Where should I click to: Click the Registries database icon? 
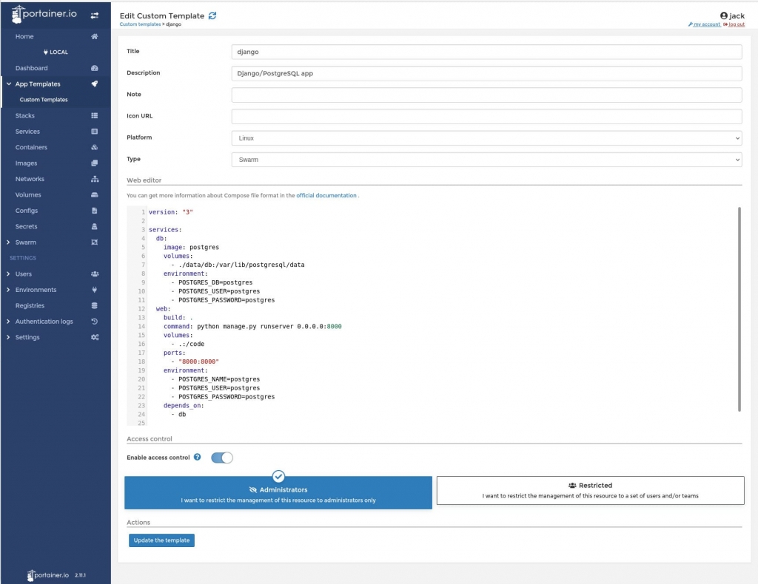94,305
